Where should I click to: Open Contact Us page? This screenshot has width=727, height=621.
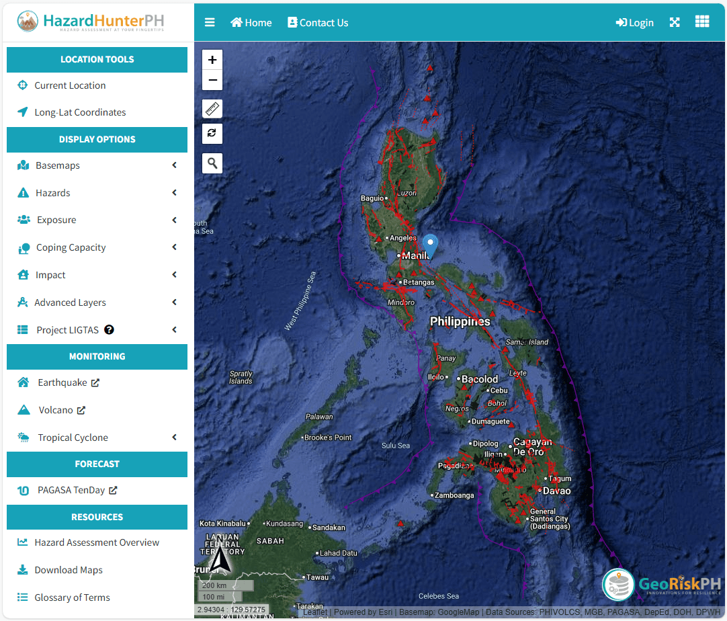(318, 22)
